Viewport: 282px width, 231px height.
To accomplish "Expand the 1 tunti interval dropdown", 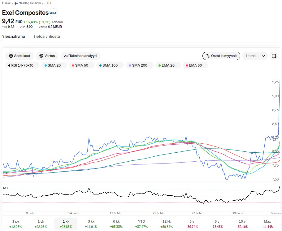I will coord(255,56).
